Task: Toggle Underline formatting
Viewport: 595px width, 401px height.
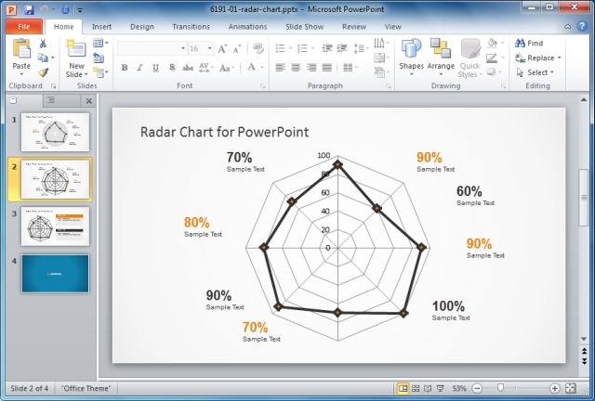Action: (155, 68)
